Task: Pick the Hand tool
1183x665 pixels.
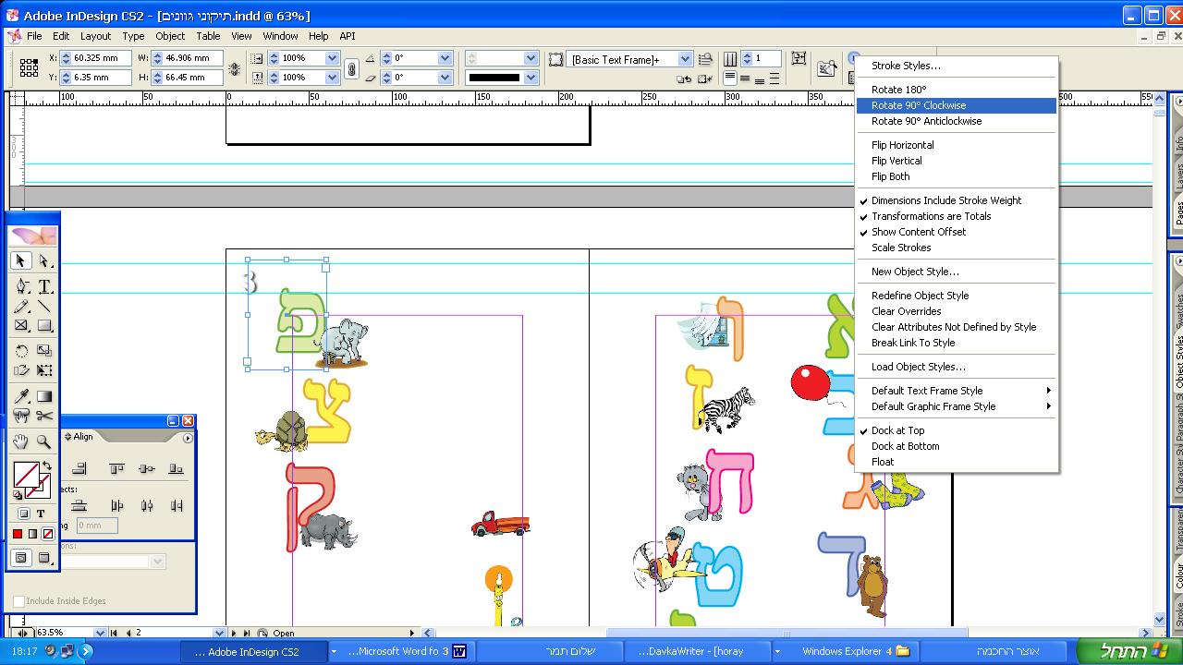Action: [x=21, y=442]
